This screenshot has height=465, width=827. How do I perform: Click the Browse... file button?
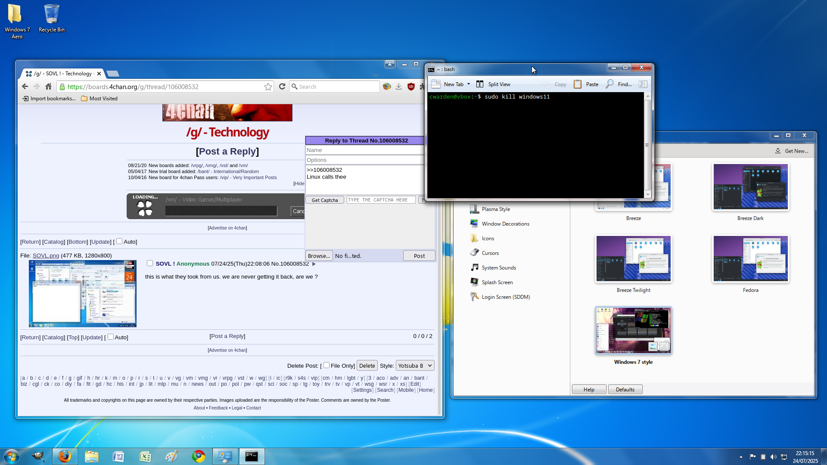coord(319,256)
